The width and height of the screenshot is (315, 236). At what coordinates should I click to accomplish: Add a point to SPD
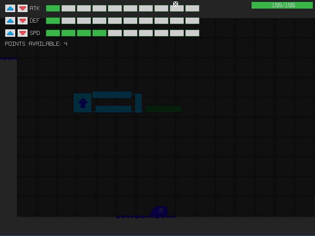click(x=10, y=33)
